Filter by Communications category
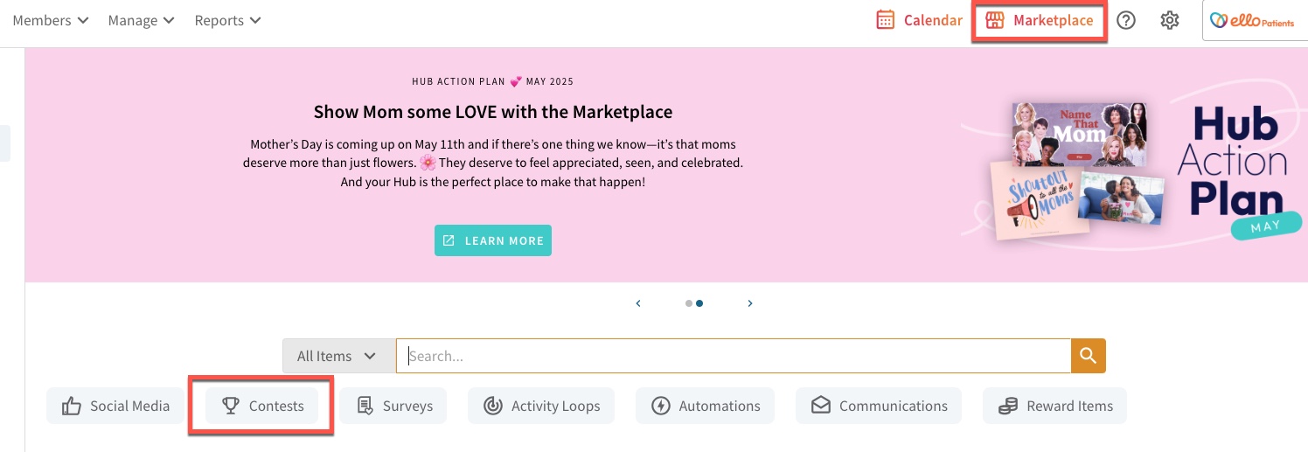 click(x=879, y=406)
